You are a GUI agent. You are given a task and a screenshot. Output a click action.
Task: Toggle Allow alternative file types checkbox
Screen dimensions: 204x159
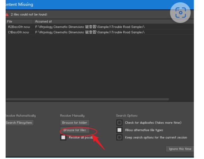pyautogui.click(x=119, y=130)
